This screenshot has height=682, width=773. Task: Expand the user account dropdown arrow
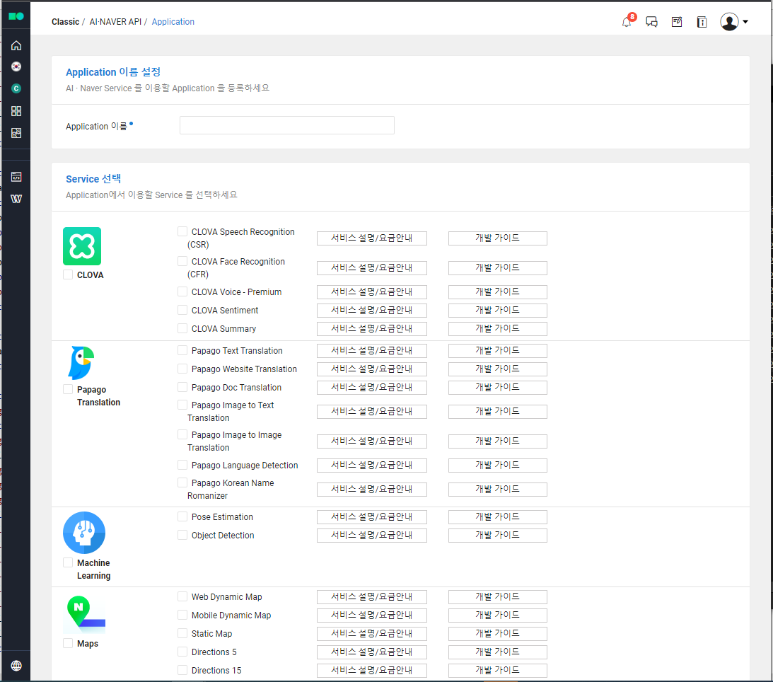click(745, 22)
